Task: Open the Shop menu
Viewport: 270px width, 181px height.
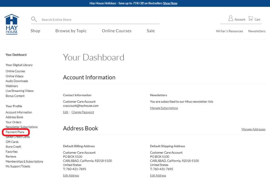Action: tap(35, 31)
